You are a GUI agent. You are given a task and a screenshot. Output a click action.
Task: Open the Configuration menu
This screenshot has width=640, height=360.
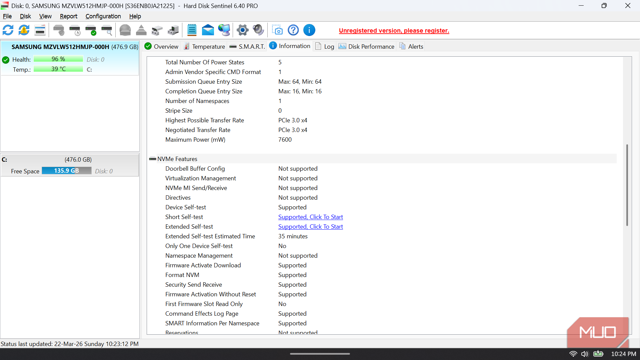[103, 16]
